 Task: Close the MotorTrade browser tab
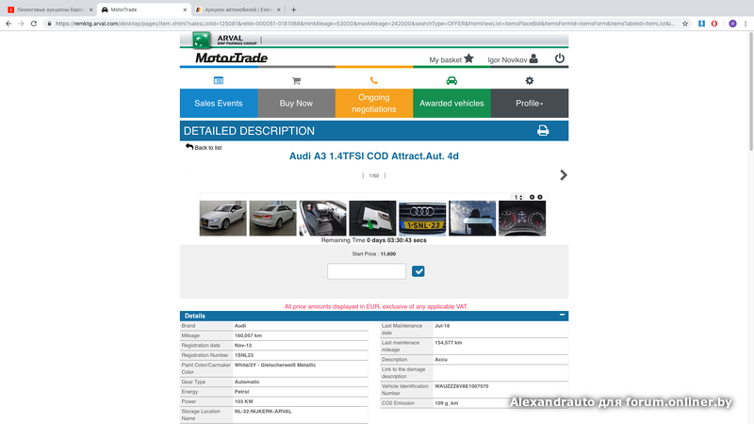185,9
